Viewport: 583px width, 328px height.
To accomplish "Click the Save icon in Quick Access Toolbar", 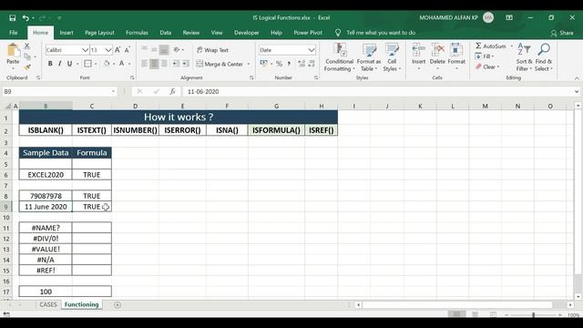I will point(12,18).
